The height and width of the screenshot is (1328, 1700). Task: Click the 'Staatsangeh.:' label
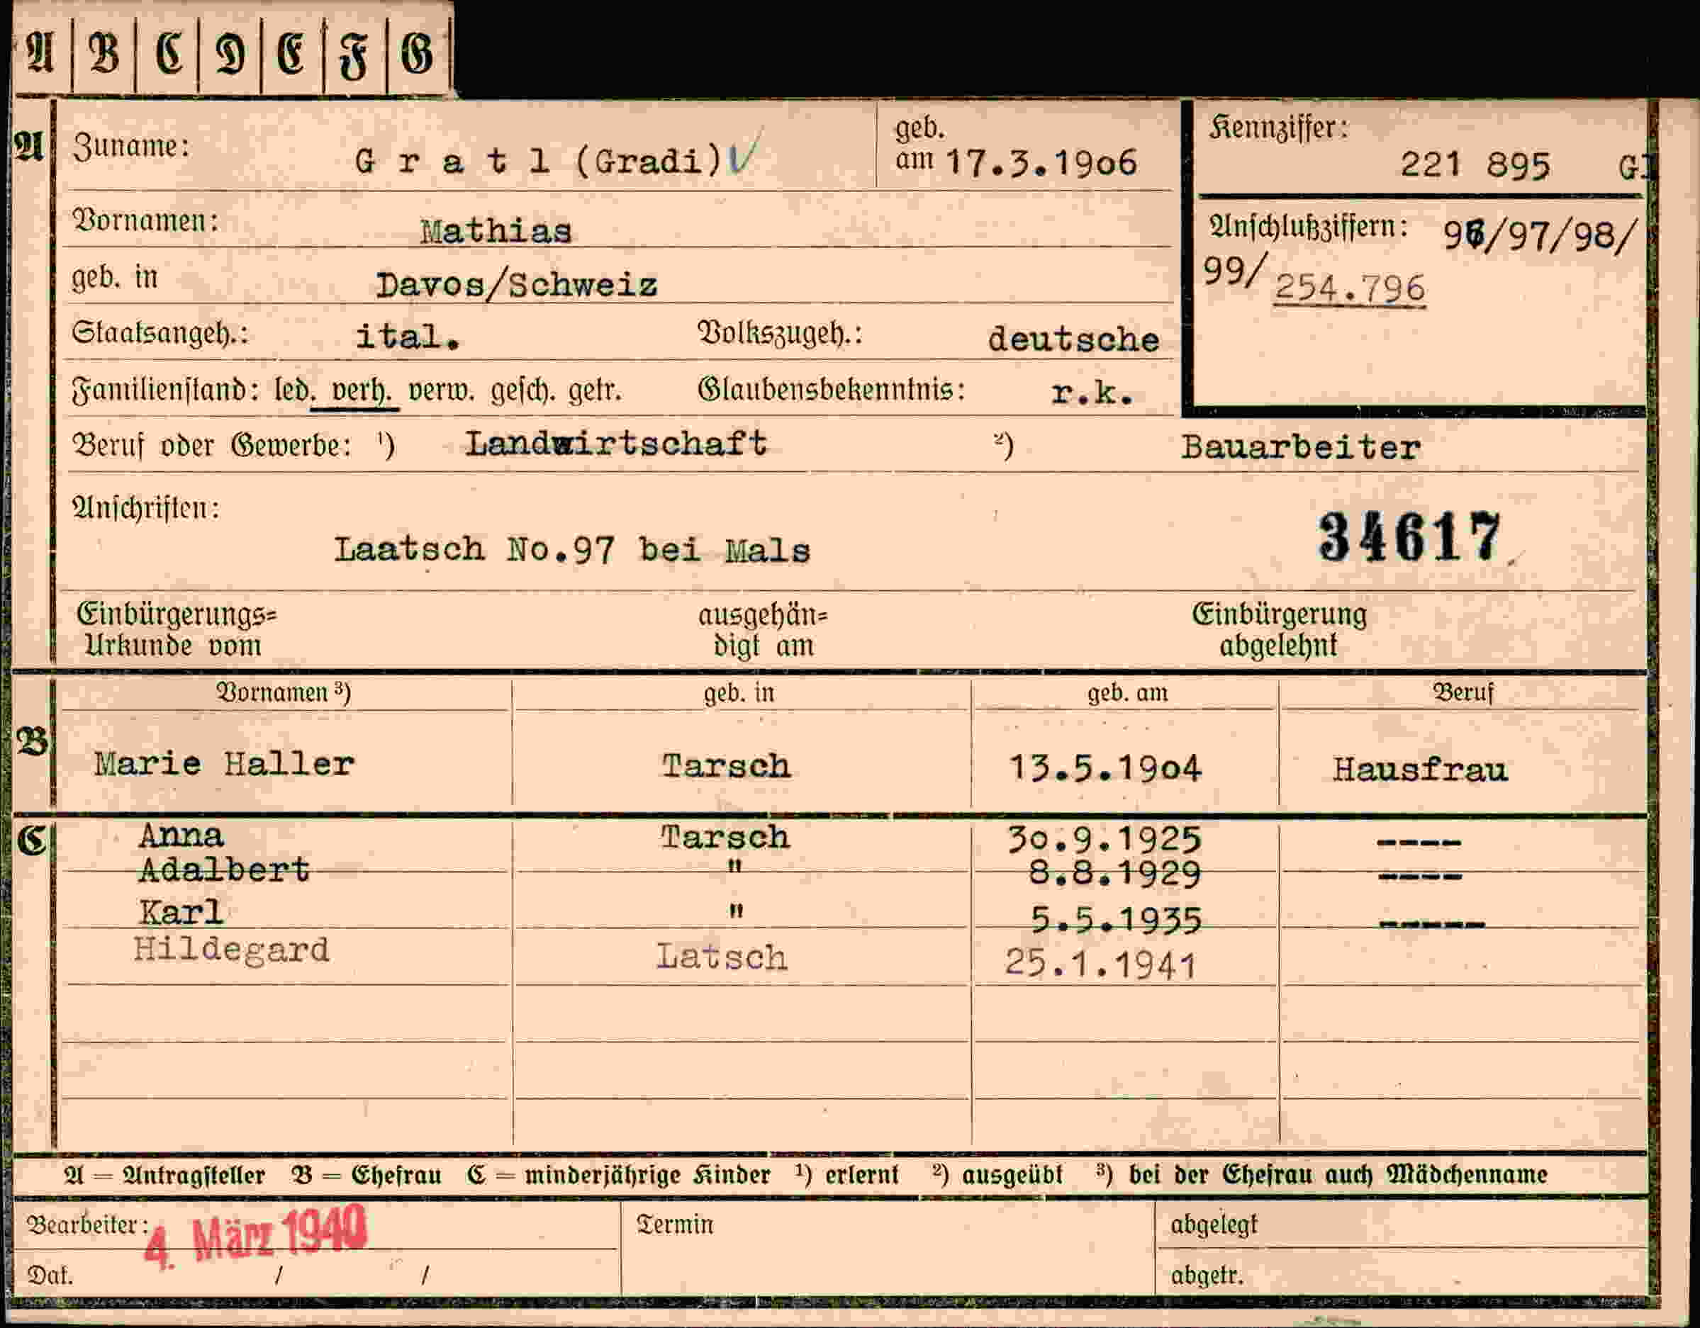click(160, 333)
